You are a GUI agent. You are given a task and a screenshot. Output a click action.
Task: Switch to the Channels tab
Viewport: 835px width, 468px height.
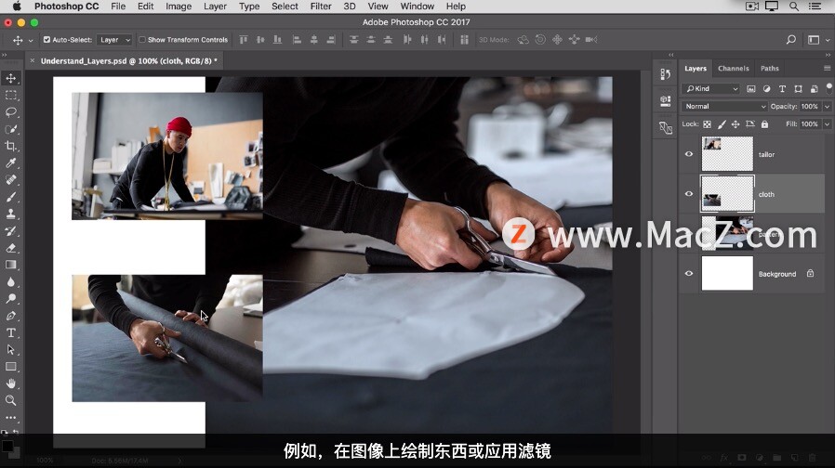coord(734,69)
